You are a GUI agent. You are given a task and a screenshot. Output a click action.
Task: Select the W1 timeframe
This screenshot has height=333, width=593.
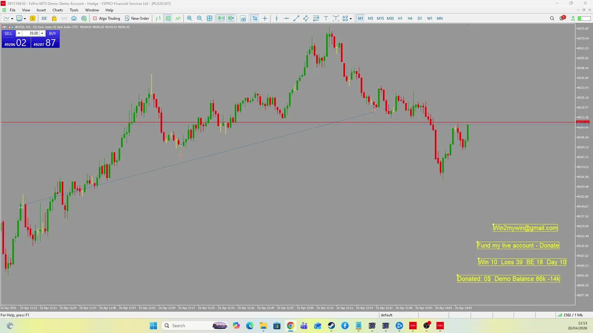point(429,18)
